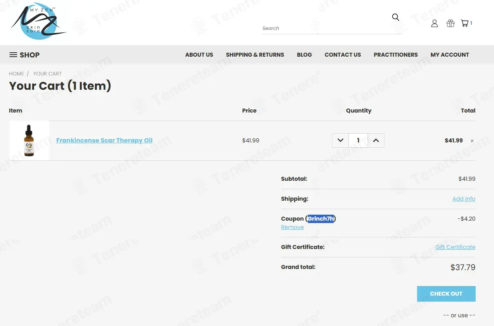Viewport: 494px width, 326px height.
Task: Click Add Info for shipping
Action: [464, 199]
